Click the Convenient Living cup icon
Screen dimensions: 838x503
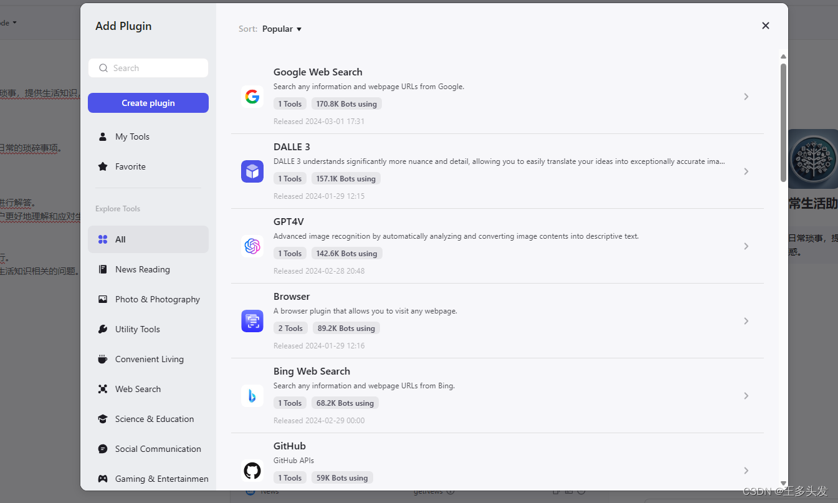click(103, 359)
